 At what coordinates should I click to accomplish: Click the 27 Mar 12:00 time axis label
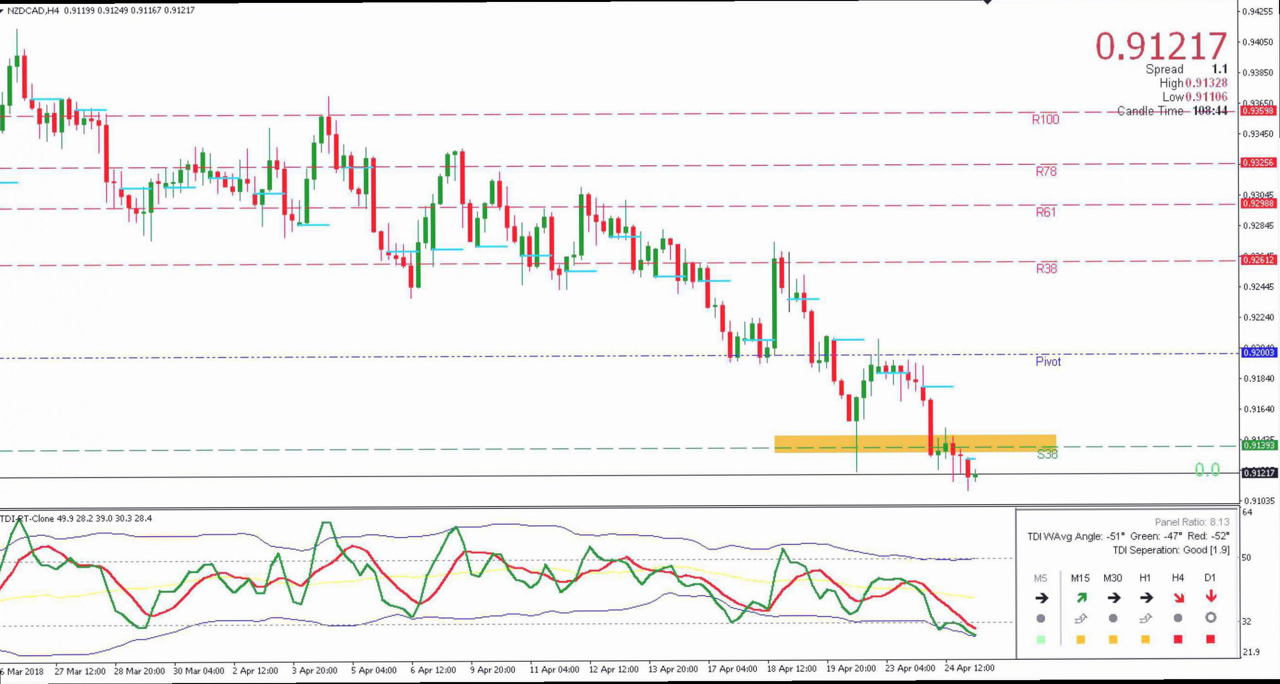coord(80,671)
